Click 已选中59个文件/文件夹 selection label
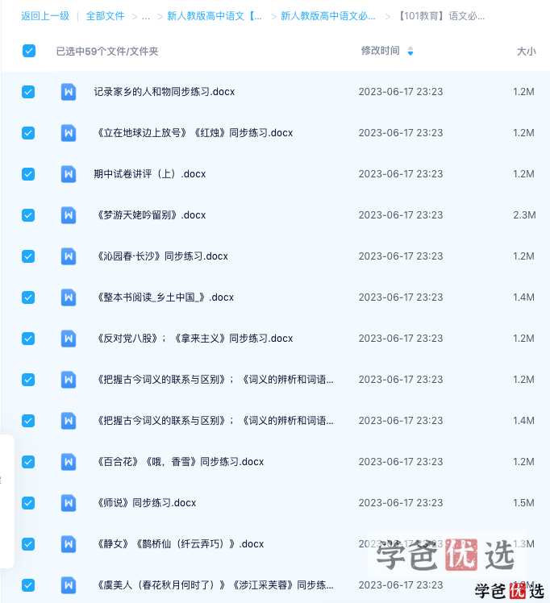Screen dimensions: 550x603 107,51
